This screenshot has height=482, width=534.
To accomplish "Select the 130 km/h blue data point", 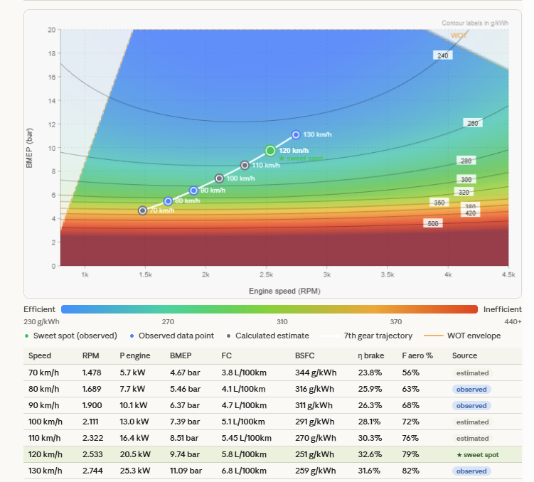I will click(x=296, y=134).
